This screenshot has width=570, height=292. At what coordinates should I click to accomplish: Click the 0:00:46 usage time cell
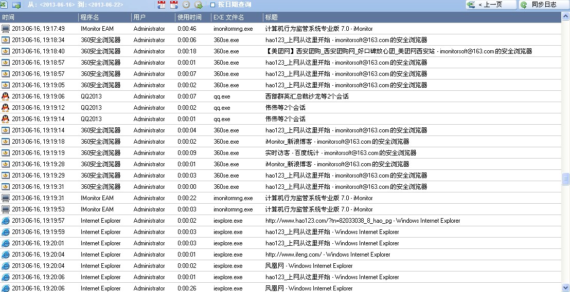[187, 29]
